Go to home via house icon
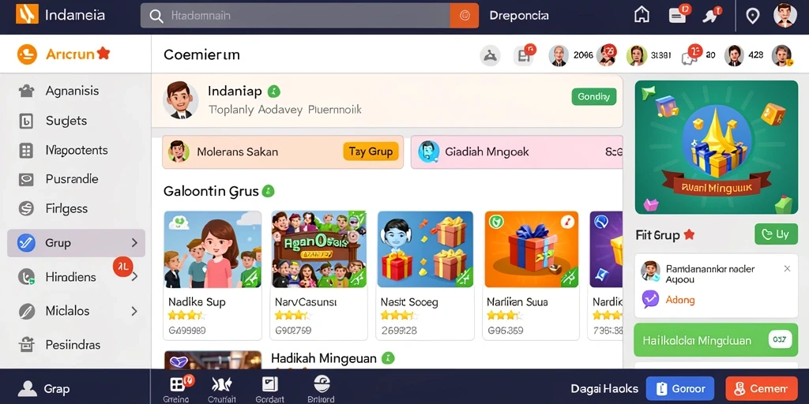This screenshot has height=404, width=809. click(642, 15)
